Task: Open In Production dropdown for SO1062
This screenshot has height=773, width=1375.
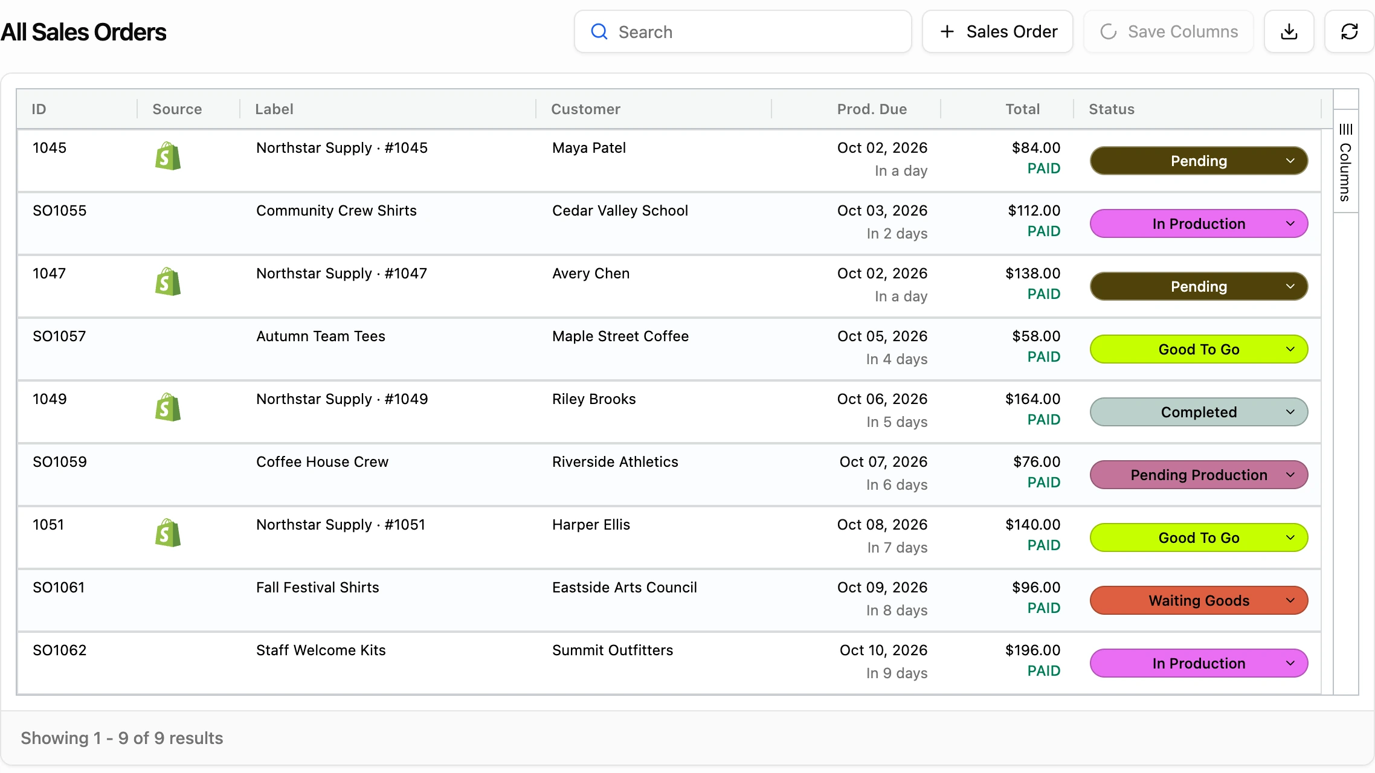Action: point(1199,663)
